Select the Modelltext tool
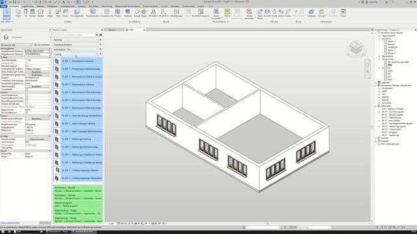 pyautogui.click(x=153, y=13)
